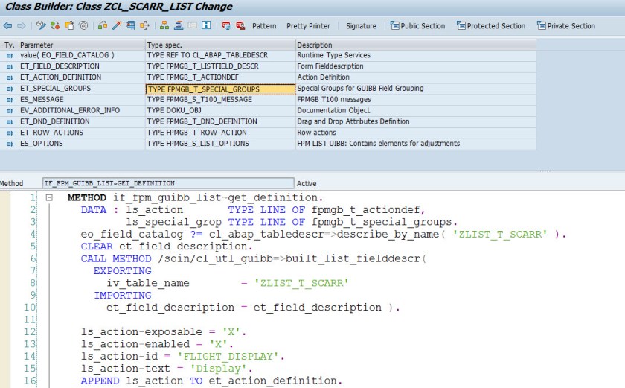Go to Public Section
Screen dimensions: 625x388
click(x=417, y=26)
